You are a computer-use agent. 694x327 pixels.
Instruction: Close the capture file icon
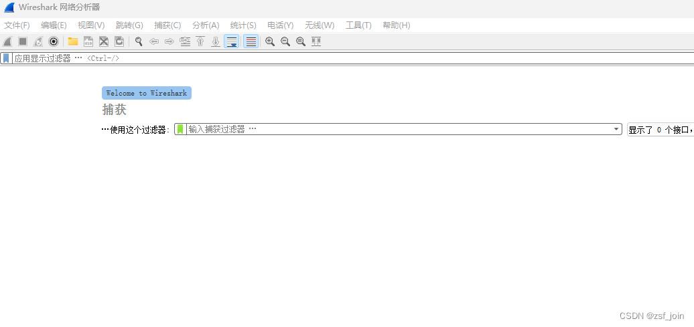click(x=104, y=41)
